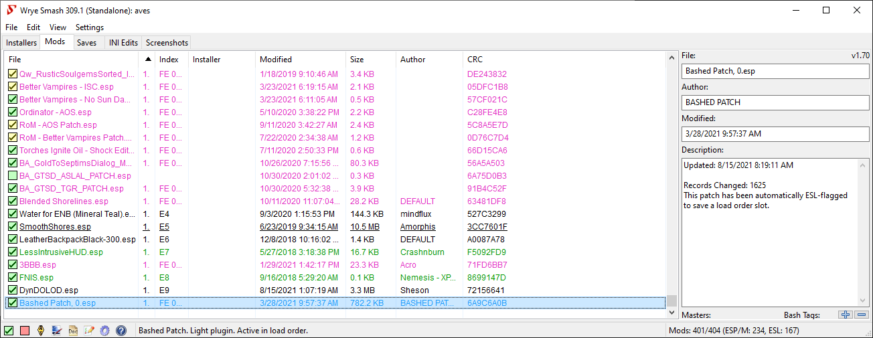
Task: Toggle checkbox for Qw_RusticSoulgemsSorted plugin
Action: [13, 74]
